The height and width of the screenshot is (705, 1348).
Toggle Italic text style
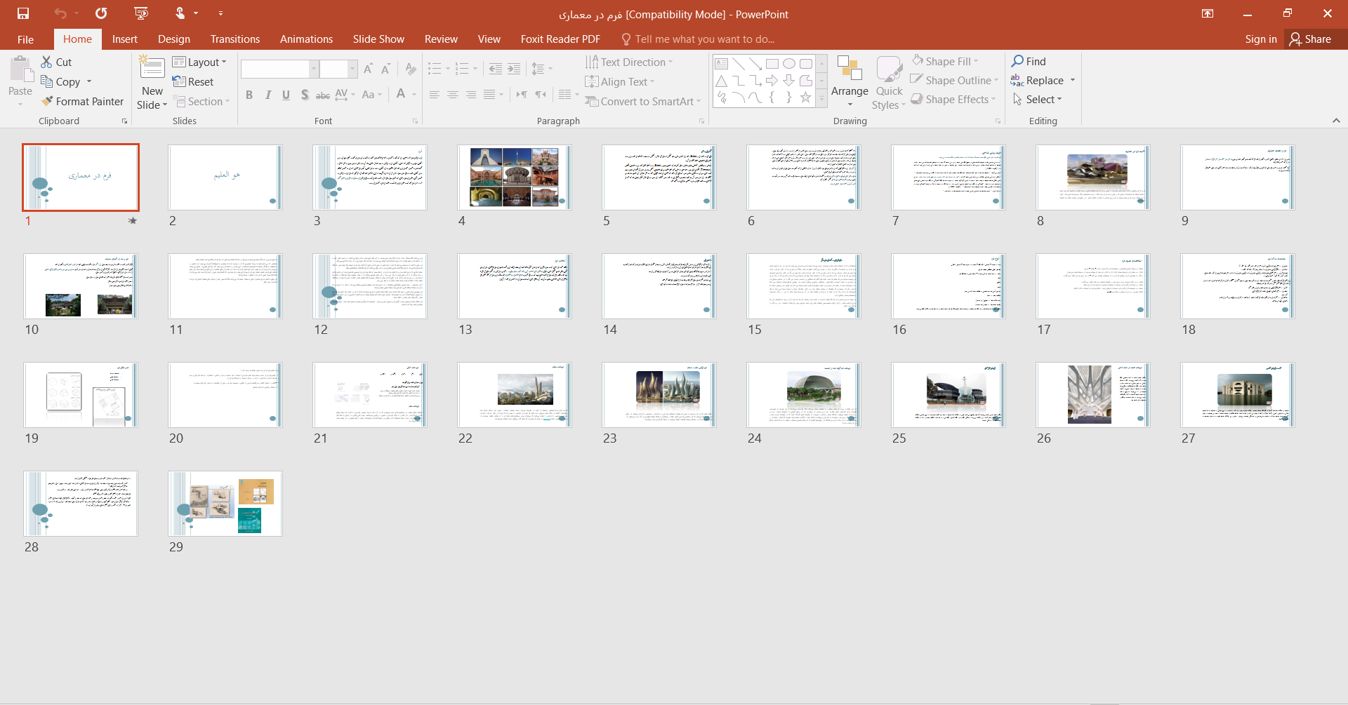[x=267, y=95]
